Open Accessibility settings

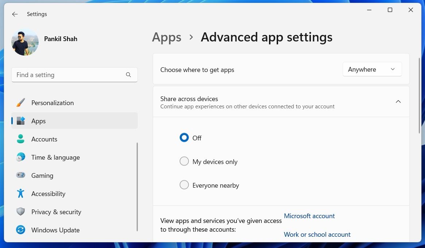pyautogui.click(x=74, y=194)
